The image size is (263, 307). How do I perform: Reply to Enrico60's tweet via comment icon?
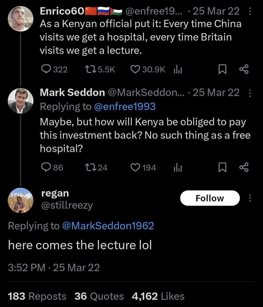pyautogui.click(x=46, y=69)
